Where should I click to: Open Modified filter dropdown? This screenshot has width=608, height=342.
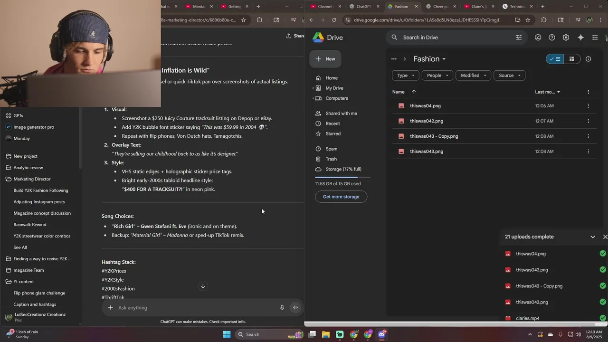pos(473,76)
